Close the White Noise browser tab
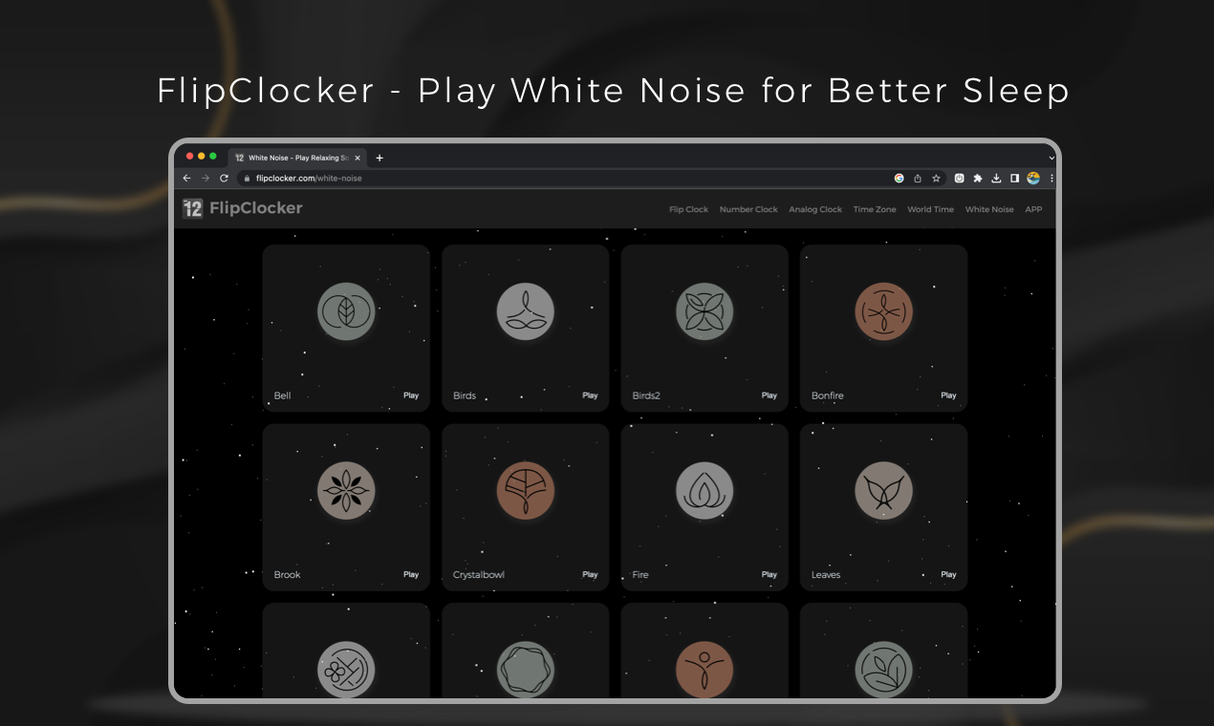 [x=358, y=158]
